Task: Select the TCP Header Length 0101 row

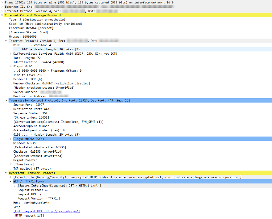Action: (x=47, y=135)
